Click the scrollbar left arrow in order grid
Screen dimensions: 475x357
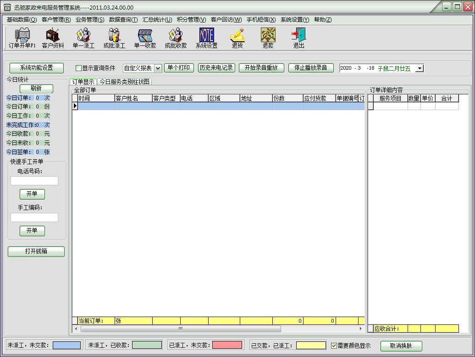pos(76,329)
